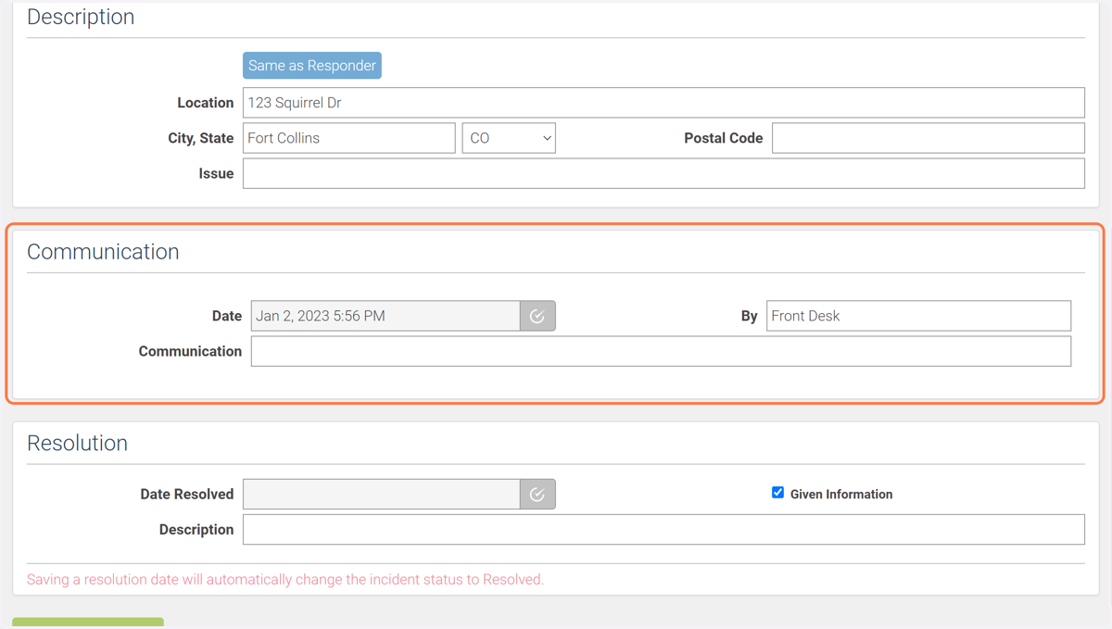The width and height of the screenshot is (1112, 629).
Task: Click the Communication section heading
Action: [103, 252]
